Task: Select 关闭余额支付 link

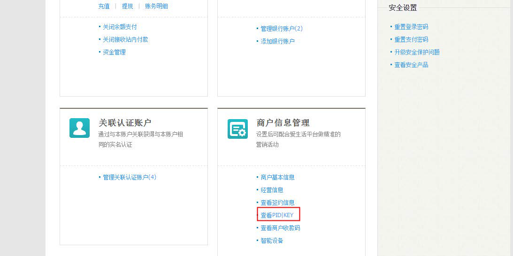Action: (x=120, y=27)
